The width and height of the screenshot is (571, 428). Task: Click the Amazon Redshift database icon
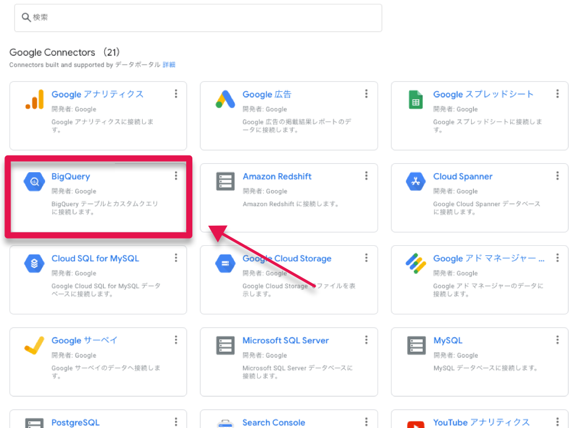point(225,182)
